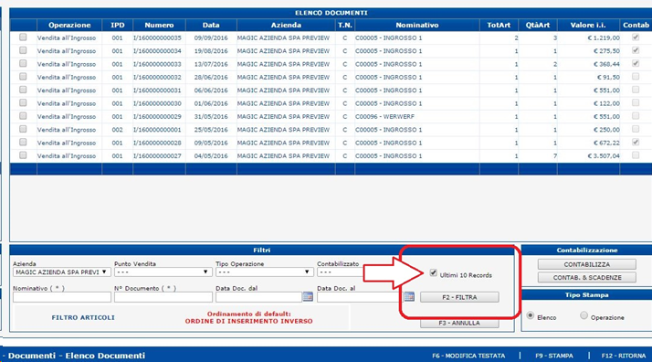Select the Elenco print type radio

click(x=531, y=315)
